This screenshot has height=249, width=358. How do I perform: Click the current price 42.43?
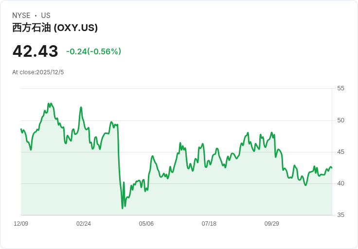pos(36,51)
